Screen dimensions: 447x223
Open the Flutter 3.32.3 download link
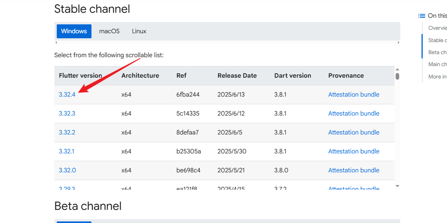click(x=67, y=114)
